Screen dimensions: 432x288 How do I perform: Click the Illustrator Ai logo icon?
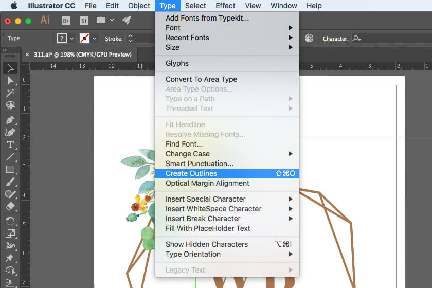45,20
